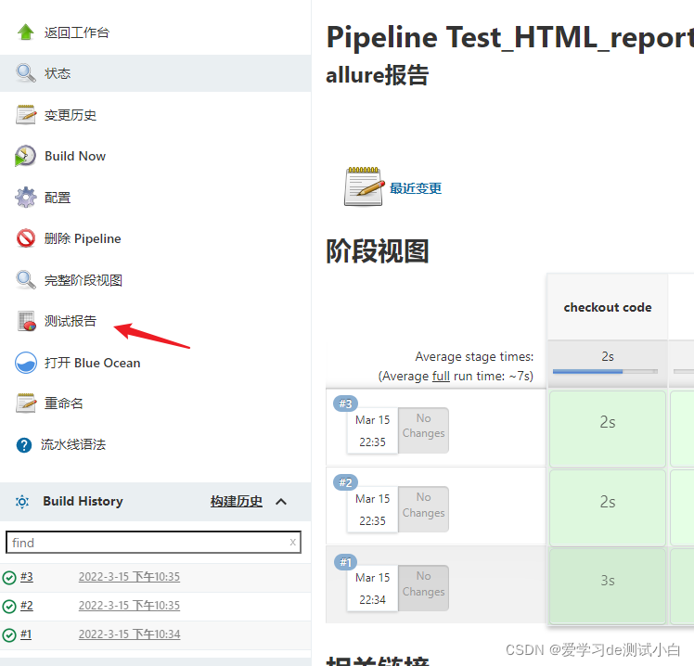
Task: Click the find builds search field
Action: tap(147, 543)
